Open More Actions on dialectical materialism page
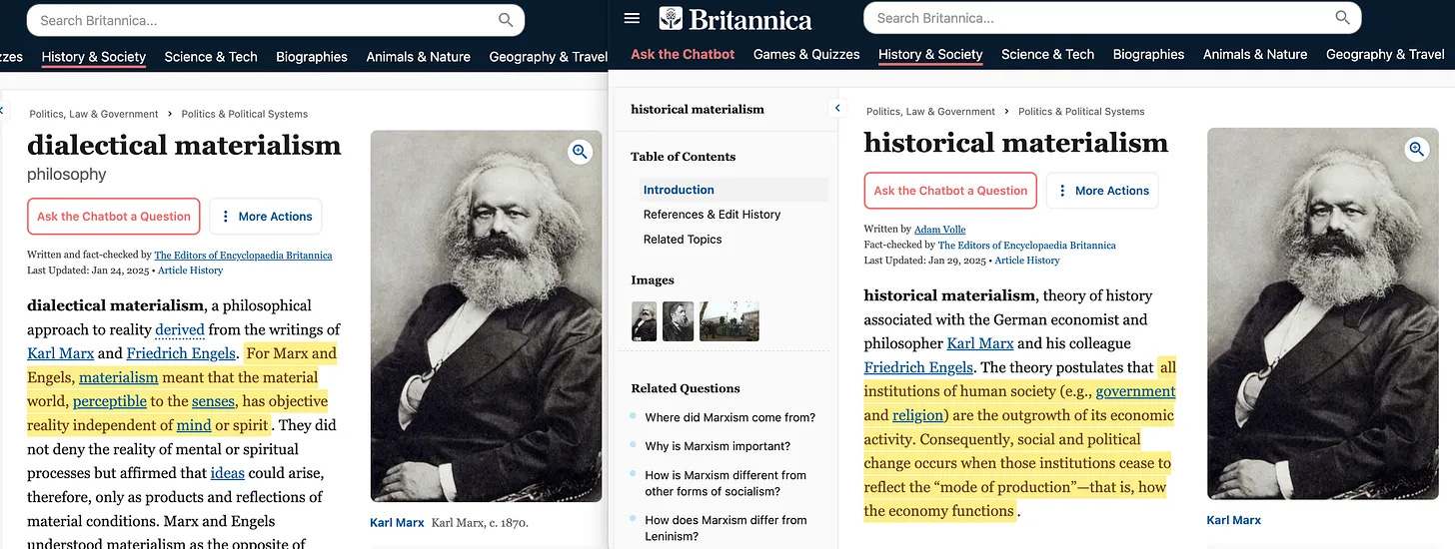 [x=266, y=217]
